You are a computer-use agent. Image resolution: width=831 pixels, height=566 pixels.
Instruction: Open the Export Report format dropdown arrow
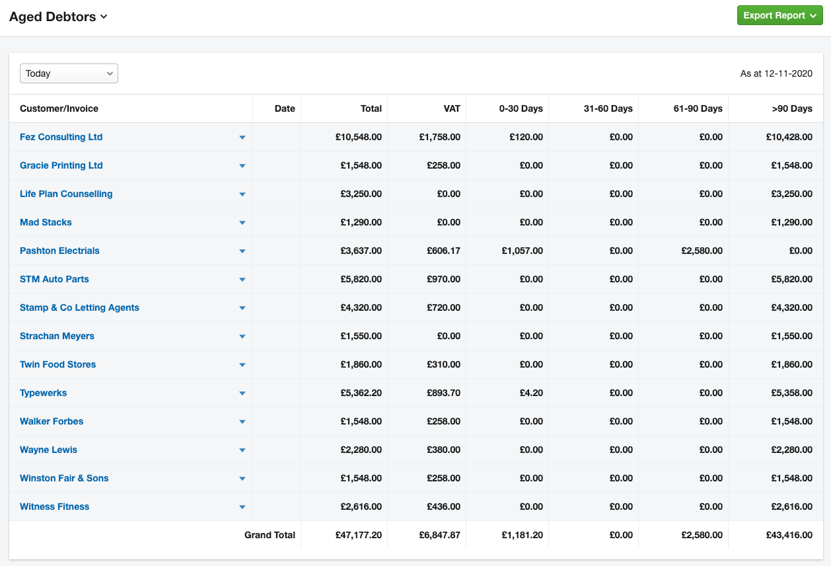point(813,15)
